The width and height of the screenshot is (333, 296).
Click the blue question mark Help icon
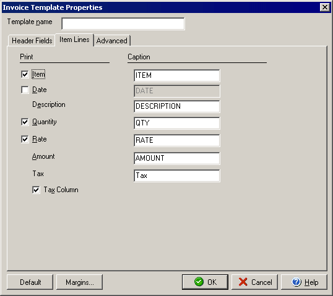[x=296, y=282]
